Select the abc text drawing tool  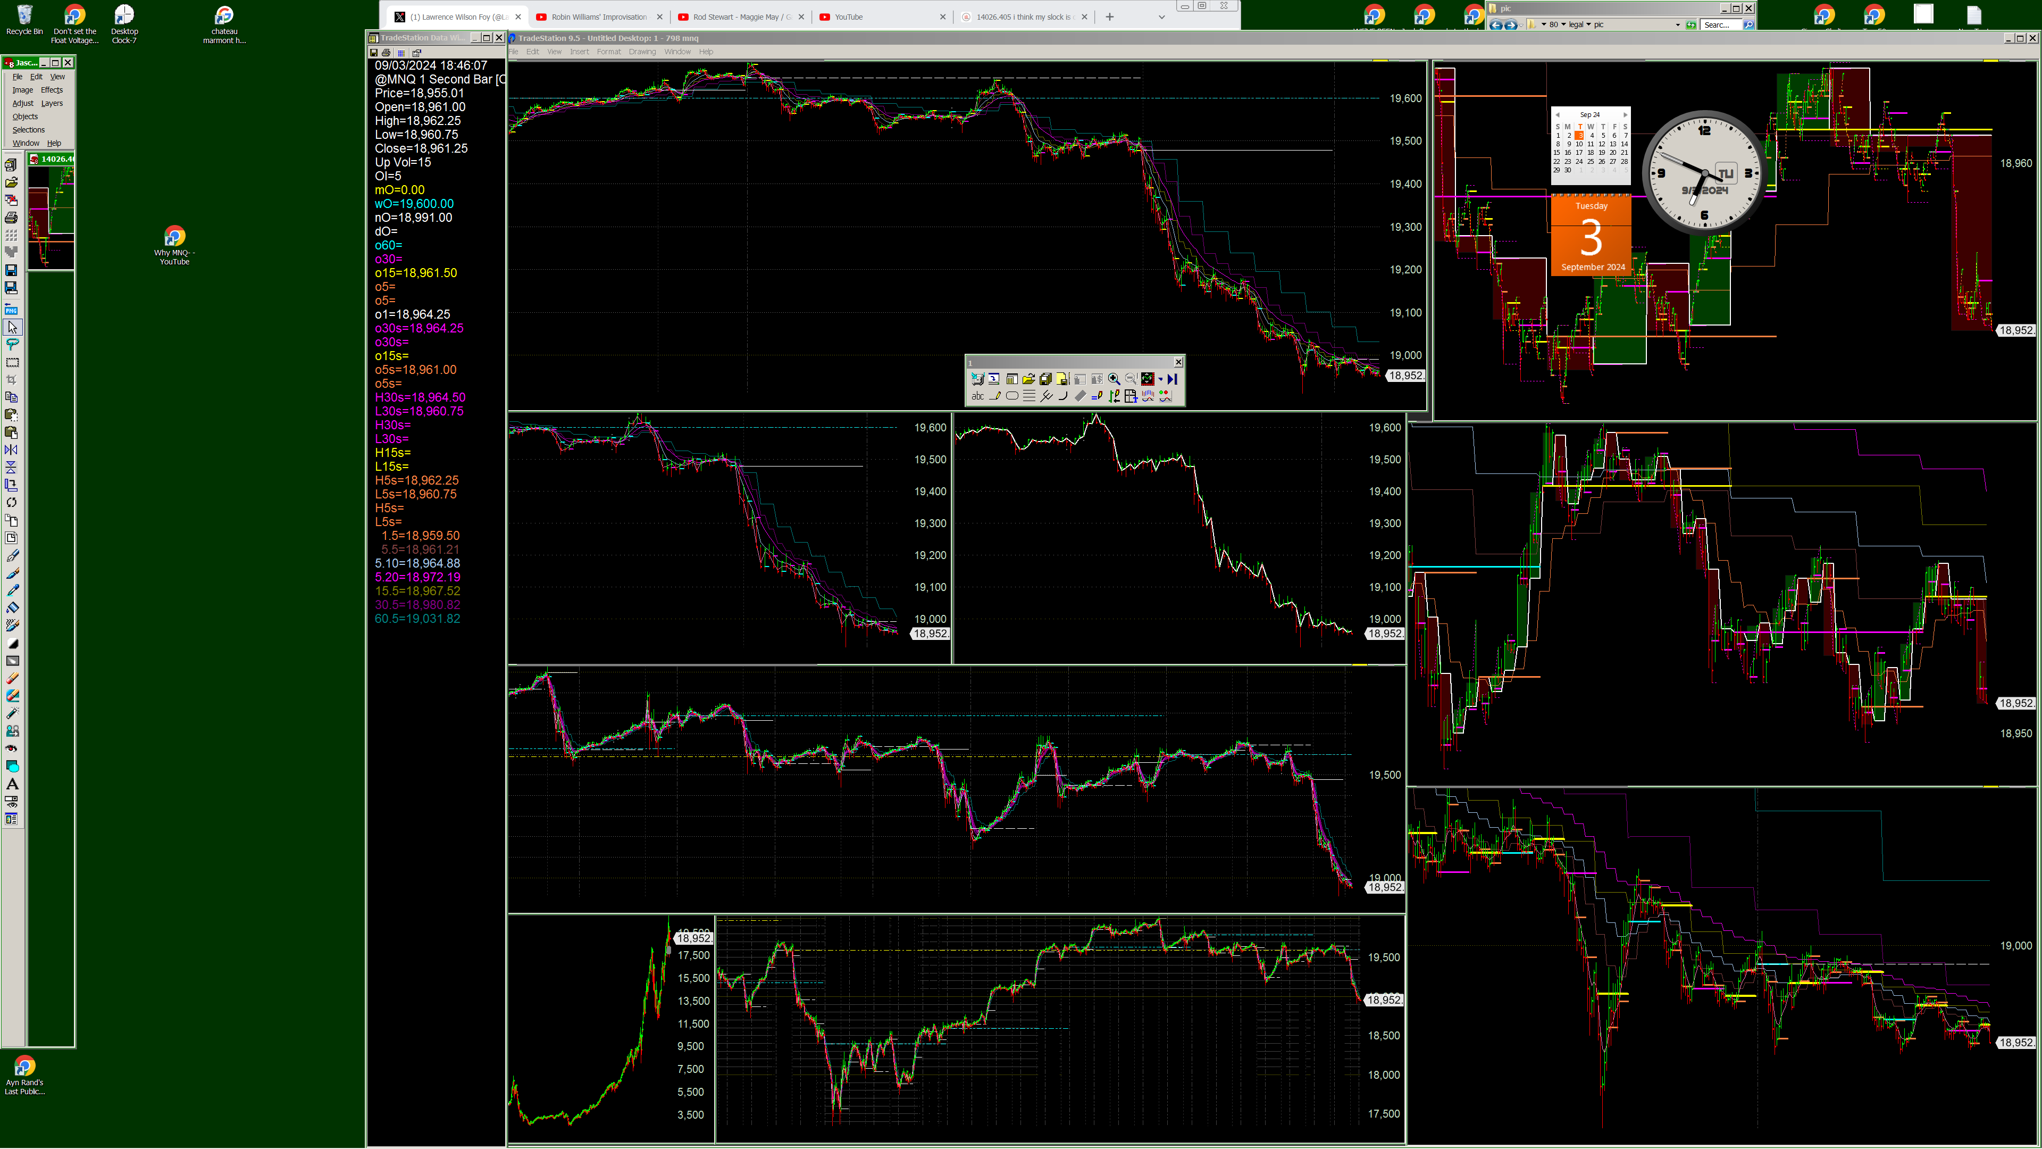pos(977,396)
